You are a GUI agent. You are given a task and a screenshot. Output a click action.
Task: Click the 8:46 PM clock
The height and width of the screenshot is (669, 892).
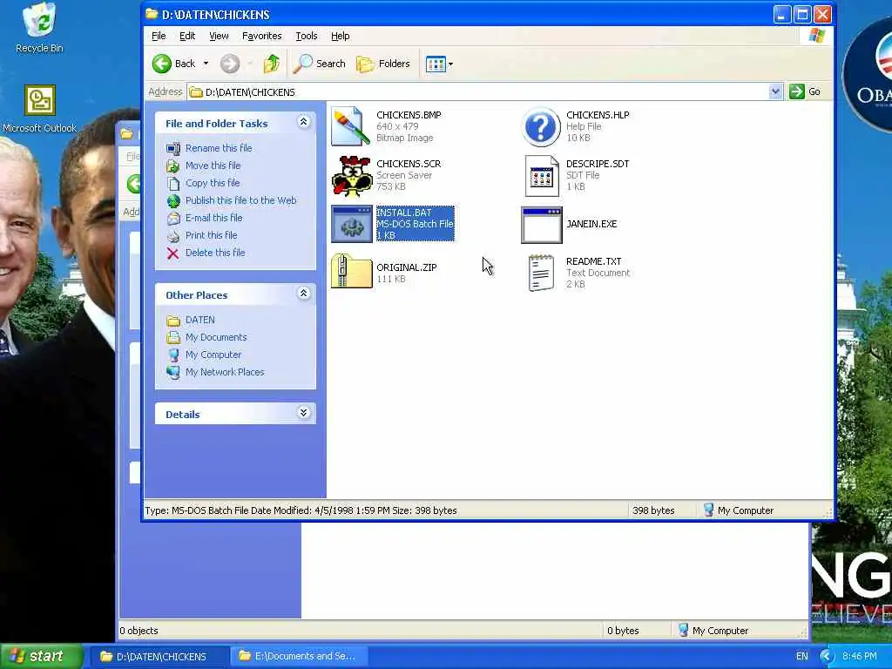860,657
